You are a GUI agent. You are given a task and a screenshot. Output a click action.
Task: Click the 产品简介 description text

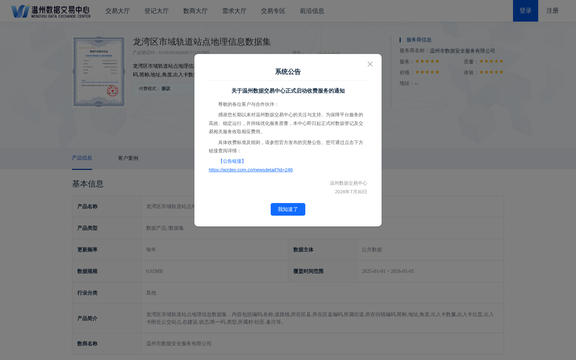320,318
